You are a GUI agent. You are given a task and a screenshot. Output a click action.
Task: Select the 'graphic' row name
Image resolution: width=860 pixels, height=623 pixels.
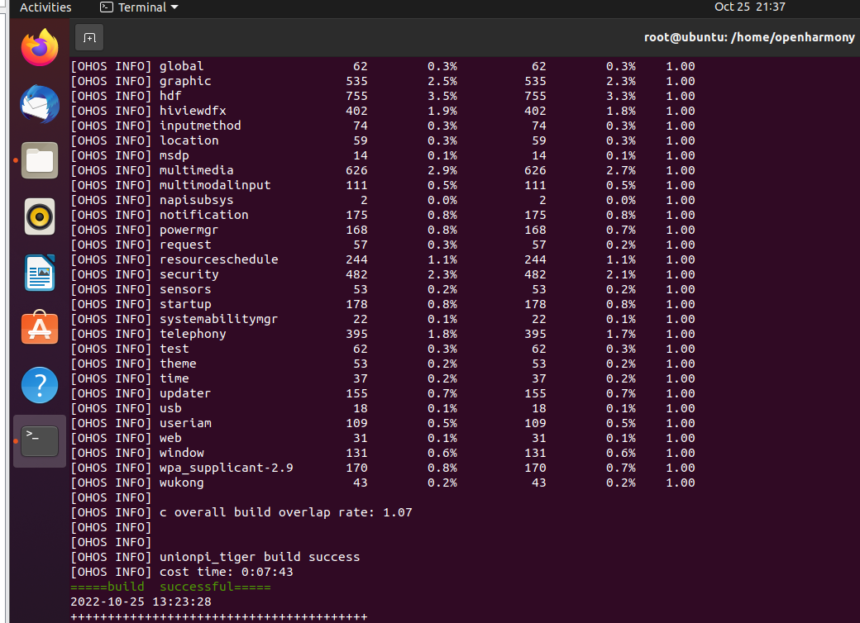click(185, 81)
